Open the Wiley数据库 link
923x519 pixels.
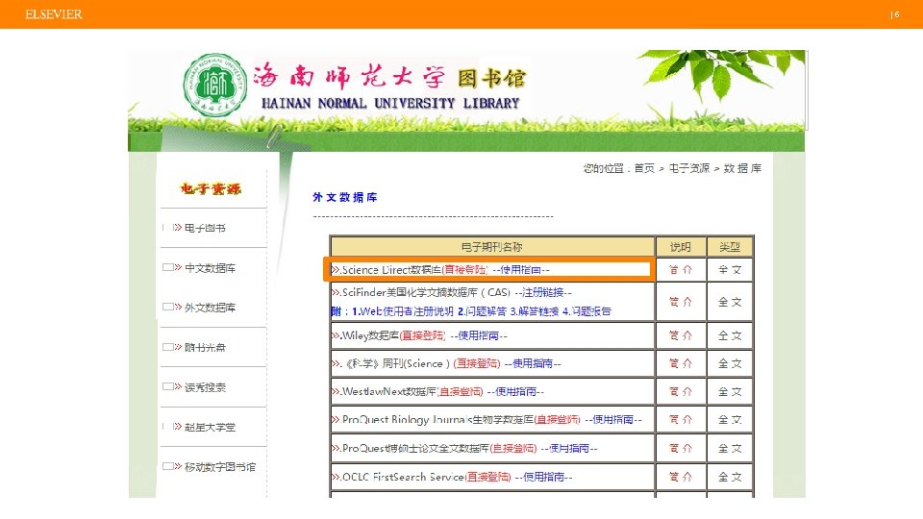click(370, 335)
